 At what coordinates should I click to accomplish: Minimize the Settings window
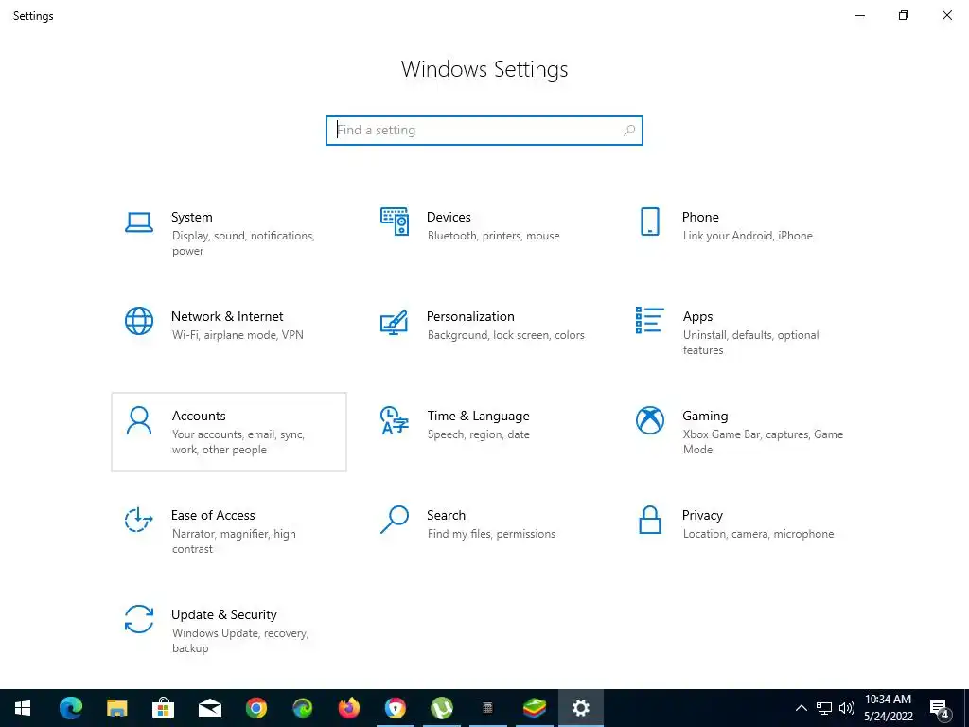coord(860,15)
